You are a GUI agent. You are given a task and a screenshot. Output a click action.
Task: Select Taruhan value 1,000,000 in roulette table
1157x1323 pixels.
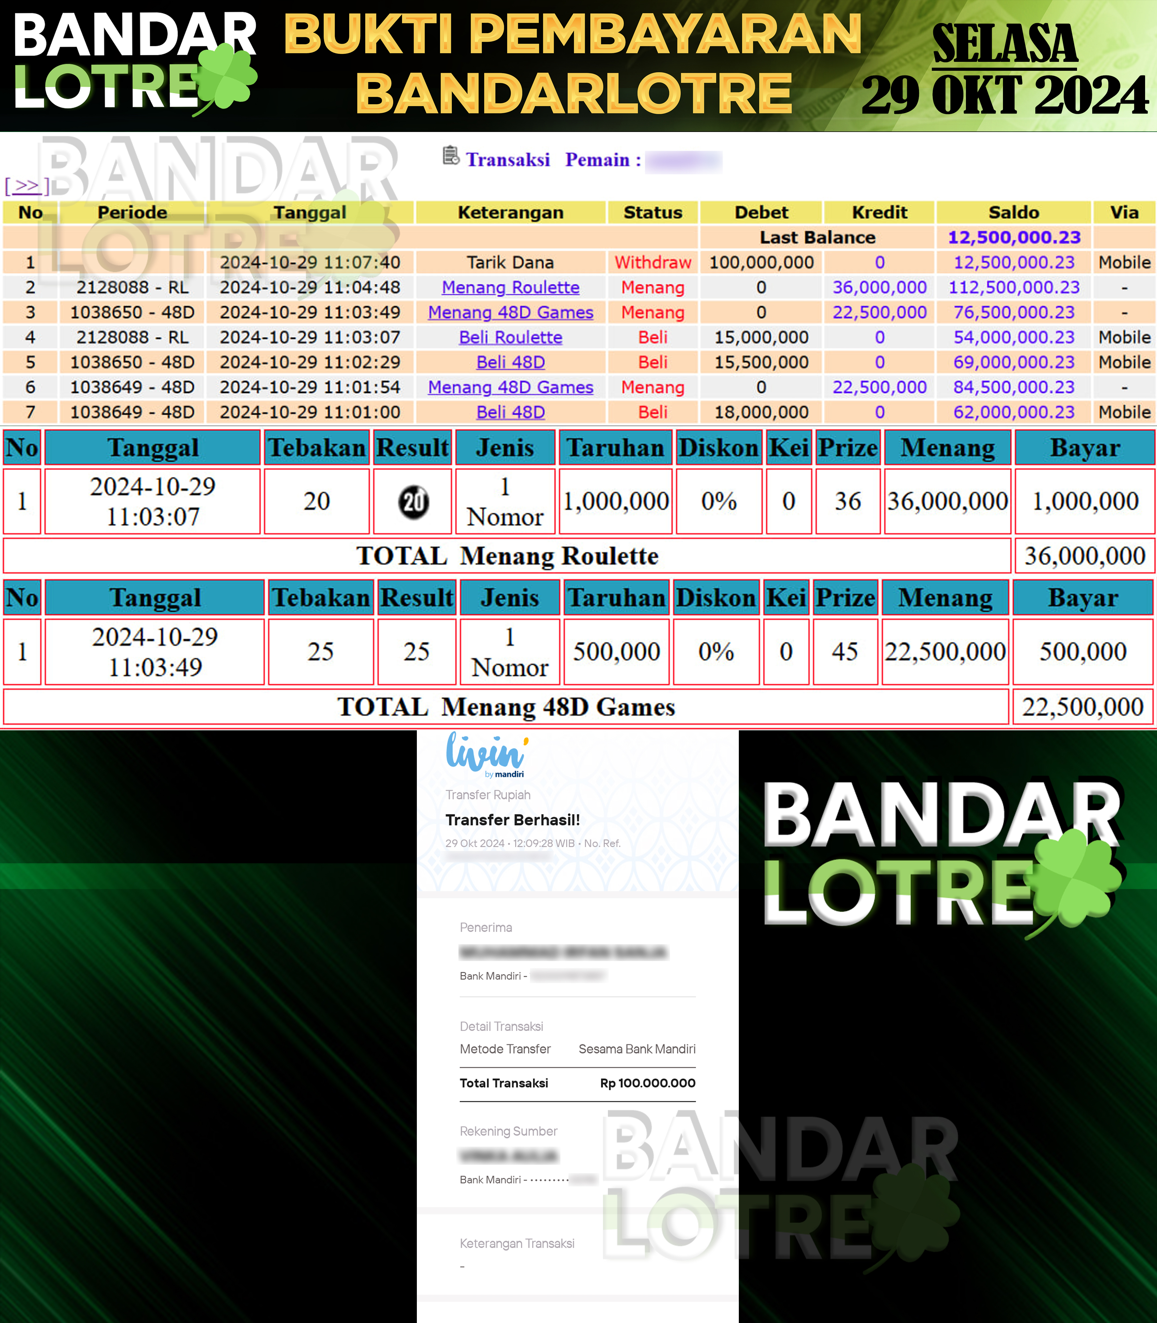click(615, 502)
